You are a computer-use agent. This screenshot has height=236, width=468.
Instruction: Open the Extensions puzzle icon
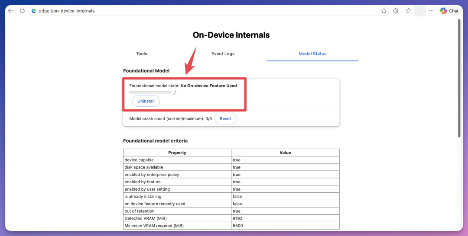[x=396, y=11]
